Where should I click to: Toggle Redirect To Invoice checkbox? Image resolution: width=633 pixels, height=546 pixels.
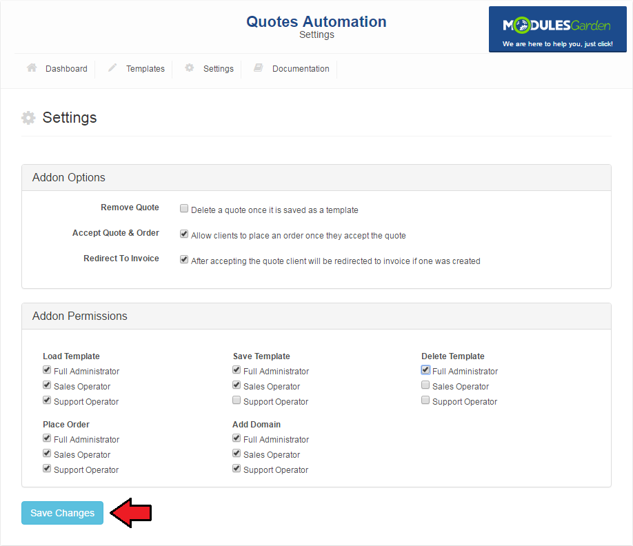184,259
